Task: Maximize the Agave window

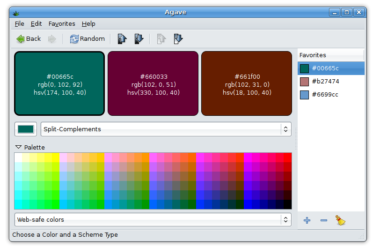Action: coord(347,12)
